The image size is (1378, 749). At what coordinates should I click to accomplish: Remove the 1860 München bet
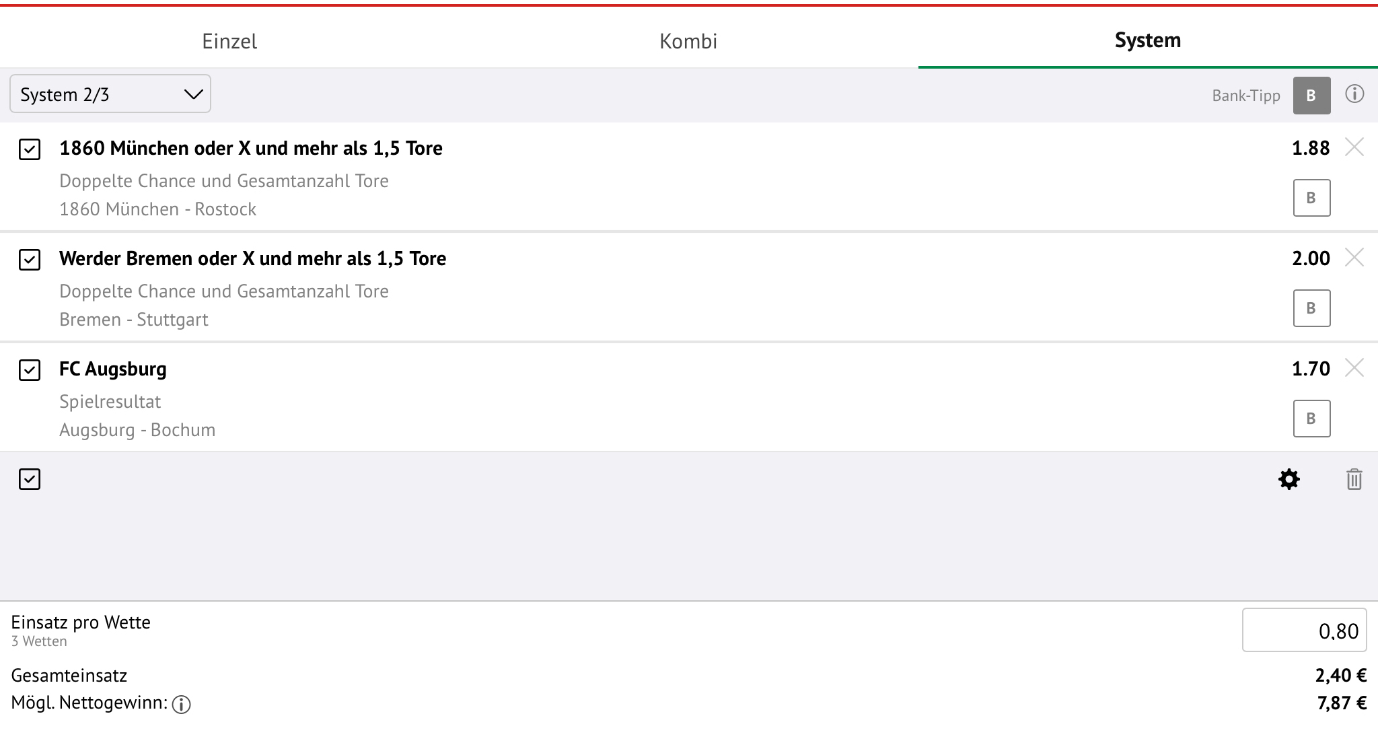(1354, 147)
